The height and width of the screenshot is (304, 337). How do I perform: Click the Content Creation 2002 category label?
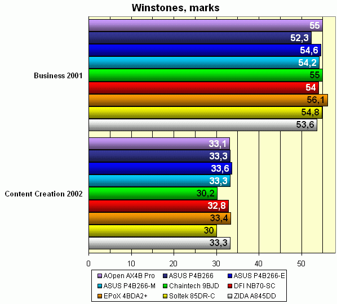[43, 194]
